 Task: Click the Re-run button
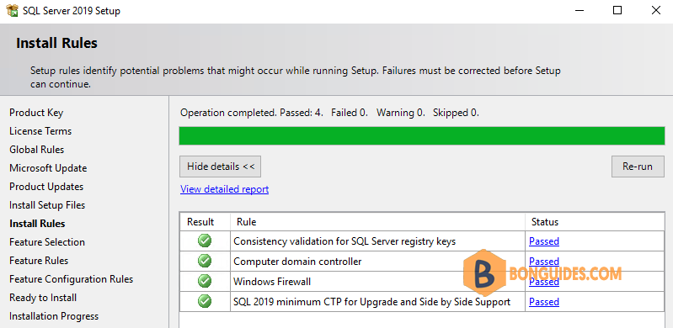pos(638,167)
